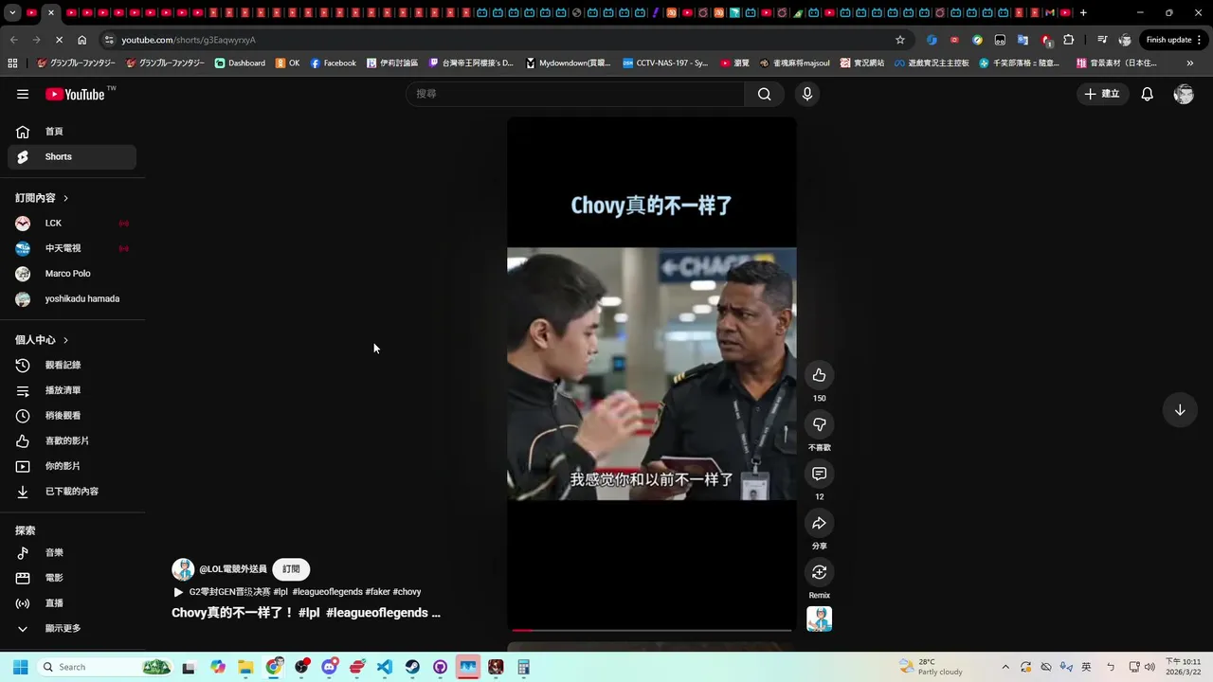The height and width of the screenshot is (682, 1213).
Task: Bookmark this page with the star icon
Action: (x=900, y=40)
